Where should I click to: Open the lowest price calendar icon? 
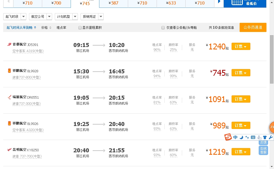pos(237,2)
